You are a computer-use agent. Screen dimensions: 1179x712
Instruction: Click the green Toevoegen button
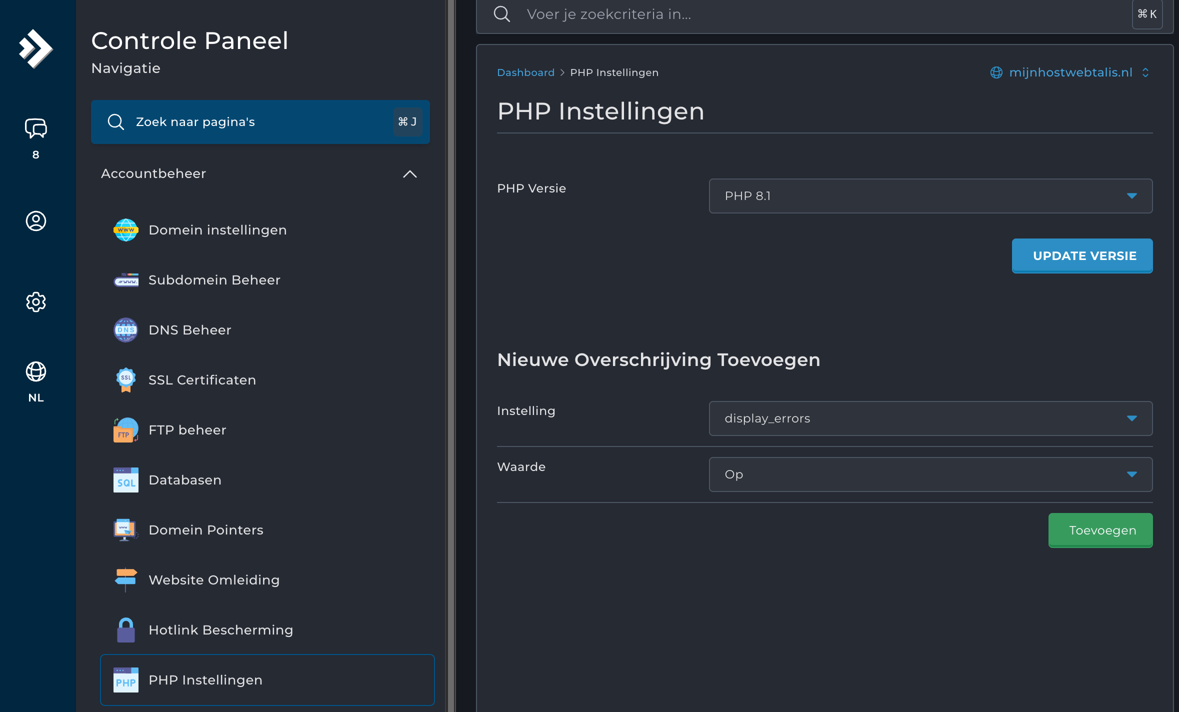click(1100, 530)
